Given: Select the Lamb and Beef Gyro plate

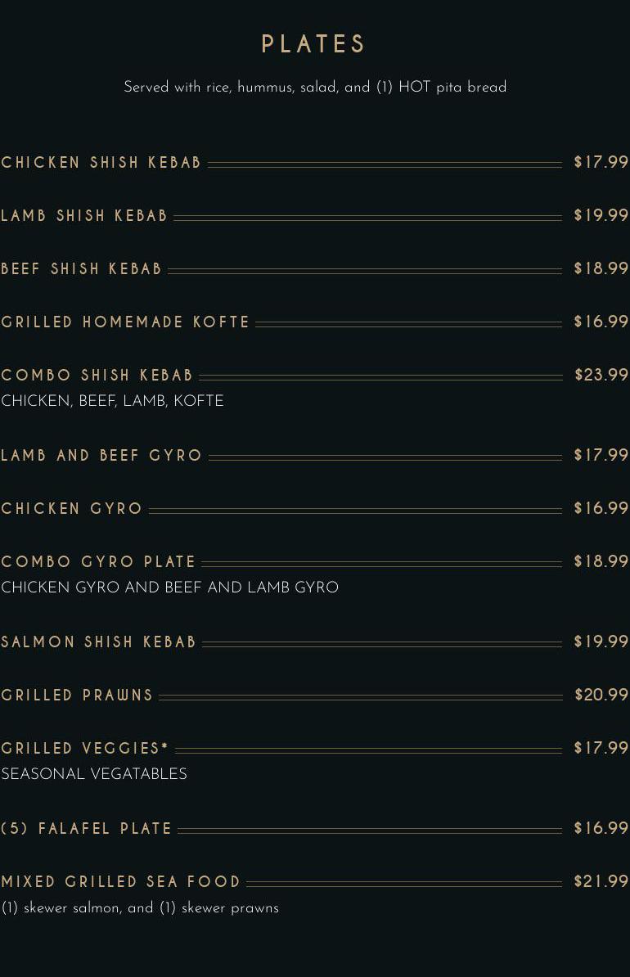Looking at the screenshot, I should point(101,456).
